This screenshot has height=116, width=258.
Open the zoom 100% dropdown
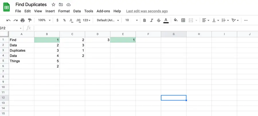pos(44,20)
